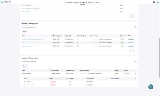Open the Research tab
160x96 pixels.
pos(90,2)
